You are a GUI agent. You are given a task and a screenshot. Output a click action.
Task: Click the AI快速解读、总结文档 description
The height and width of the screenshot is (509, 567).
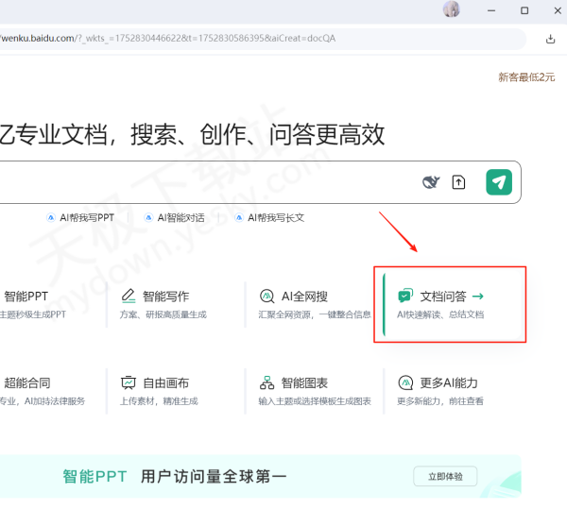440,314
